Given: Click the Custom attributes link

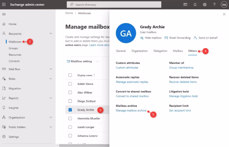Looking at the screenshot, I should point(127,68).
